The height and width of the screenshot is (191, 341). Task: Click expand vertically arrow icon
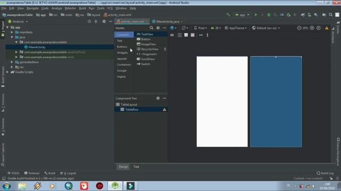click(x=207, y=35)
